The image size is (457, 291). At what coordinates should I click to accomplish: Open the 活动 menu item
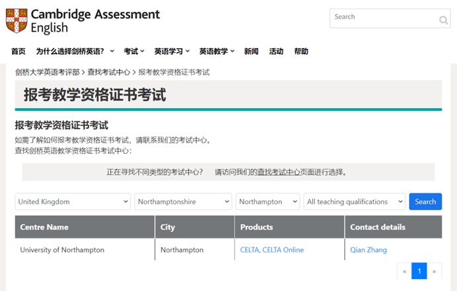(x=276, y=51)
